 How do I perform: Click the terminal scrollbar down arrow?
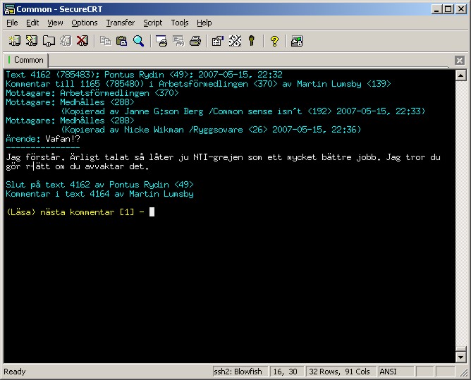[461, 357]
